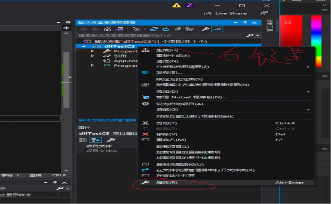Click 复制完整路径(U)
The height and width of the screenshot is (204, 331).
point(227,165)
